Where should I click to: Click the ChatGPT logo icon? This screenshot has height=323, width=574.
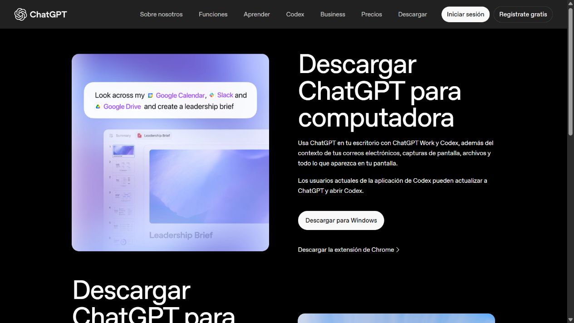(20, 15)
